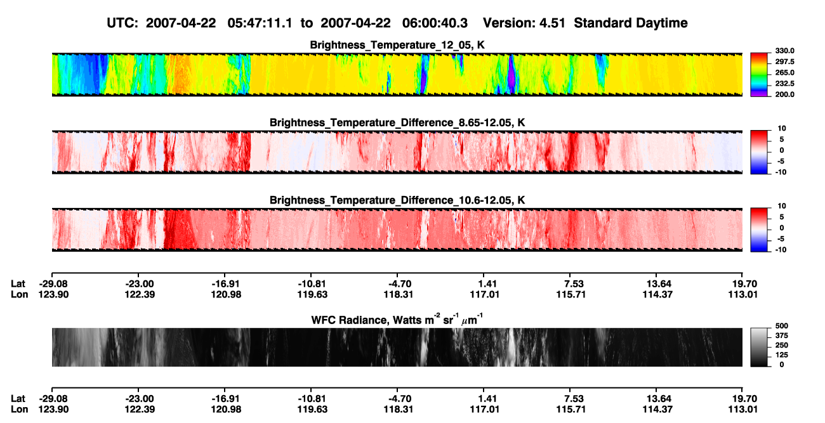The width and height of the screenshot is (825, 423).
Task: Click 'Standard Daytime' in the header
Action: click(632, 23)
